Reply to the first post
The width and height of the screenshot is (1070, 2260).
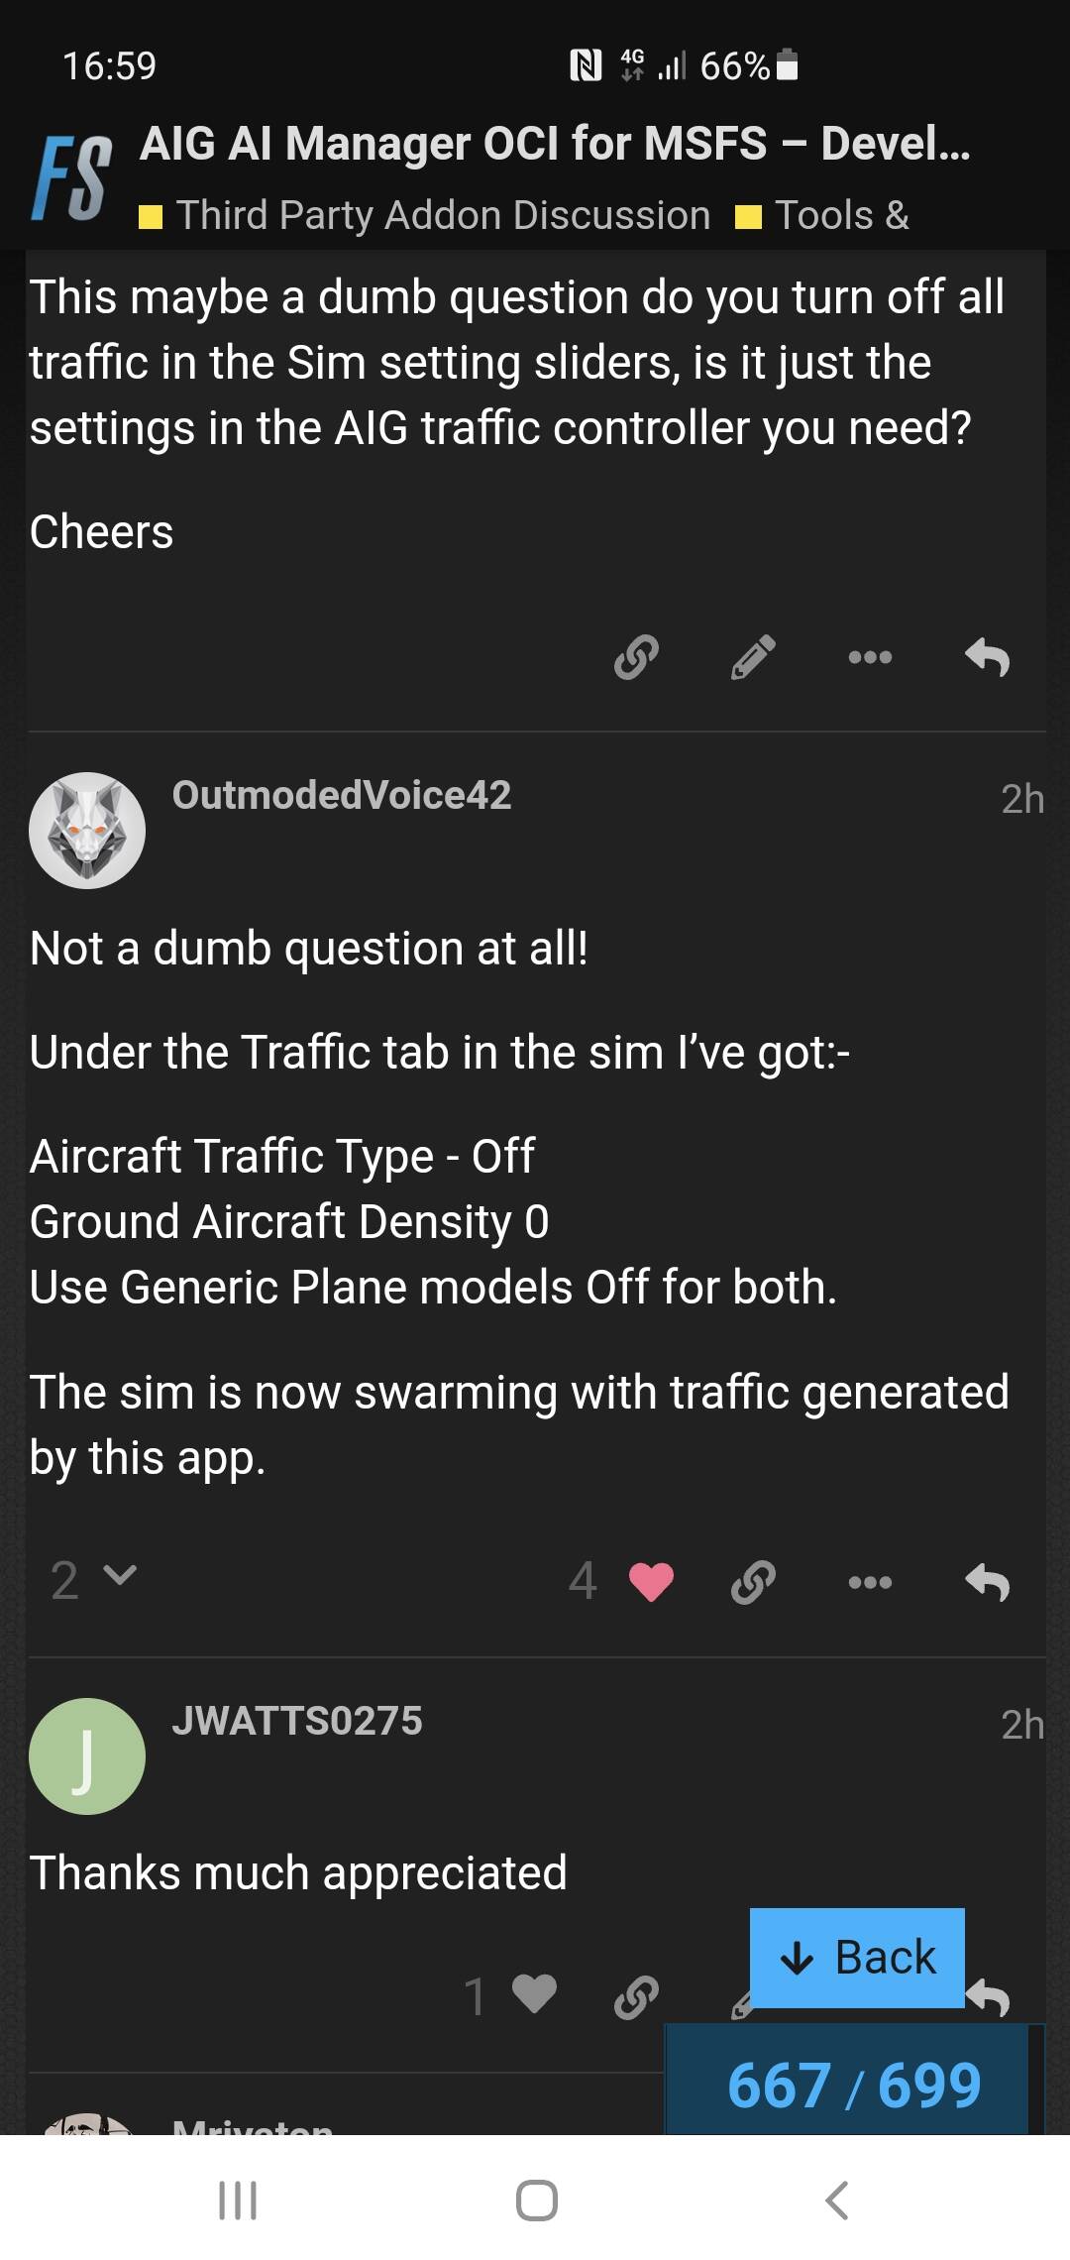point(987,656)
